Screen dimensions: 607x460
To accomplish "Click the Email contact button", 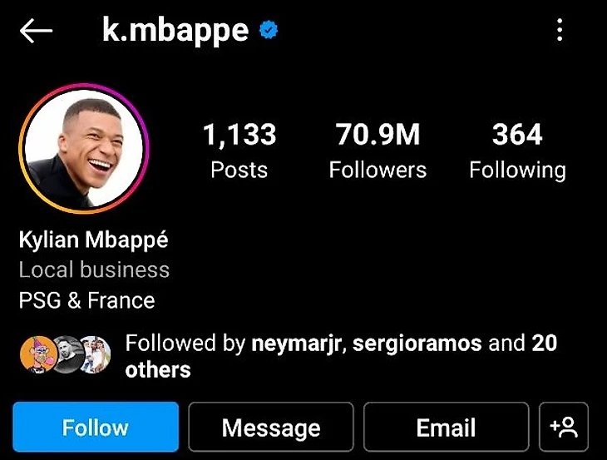I will point(446,427).
